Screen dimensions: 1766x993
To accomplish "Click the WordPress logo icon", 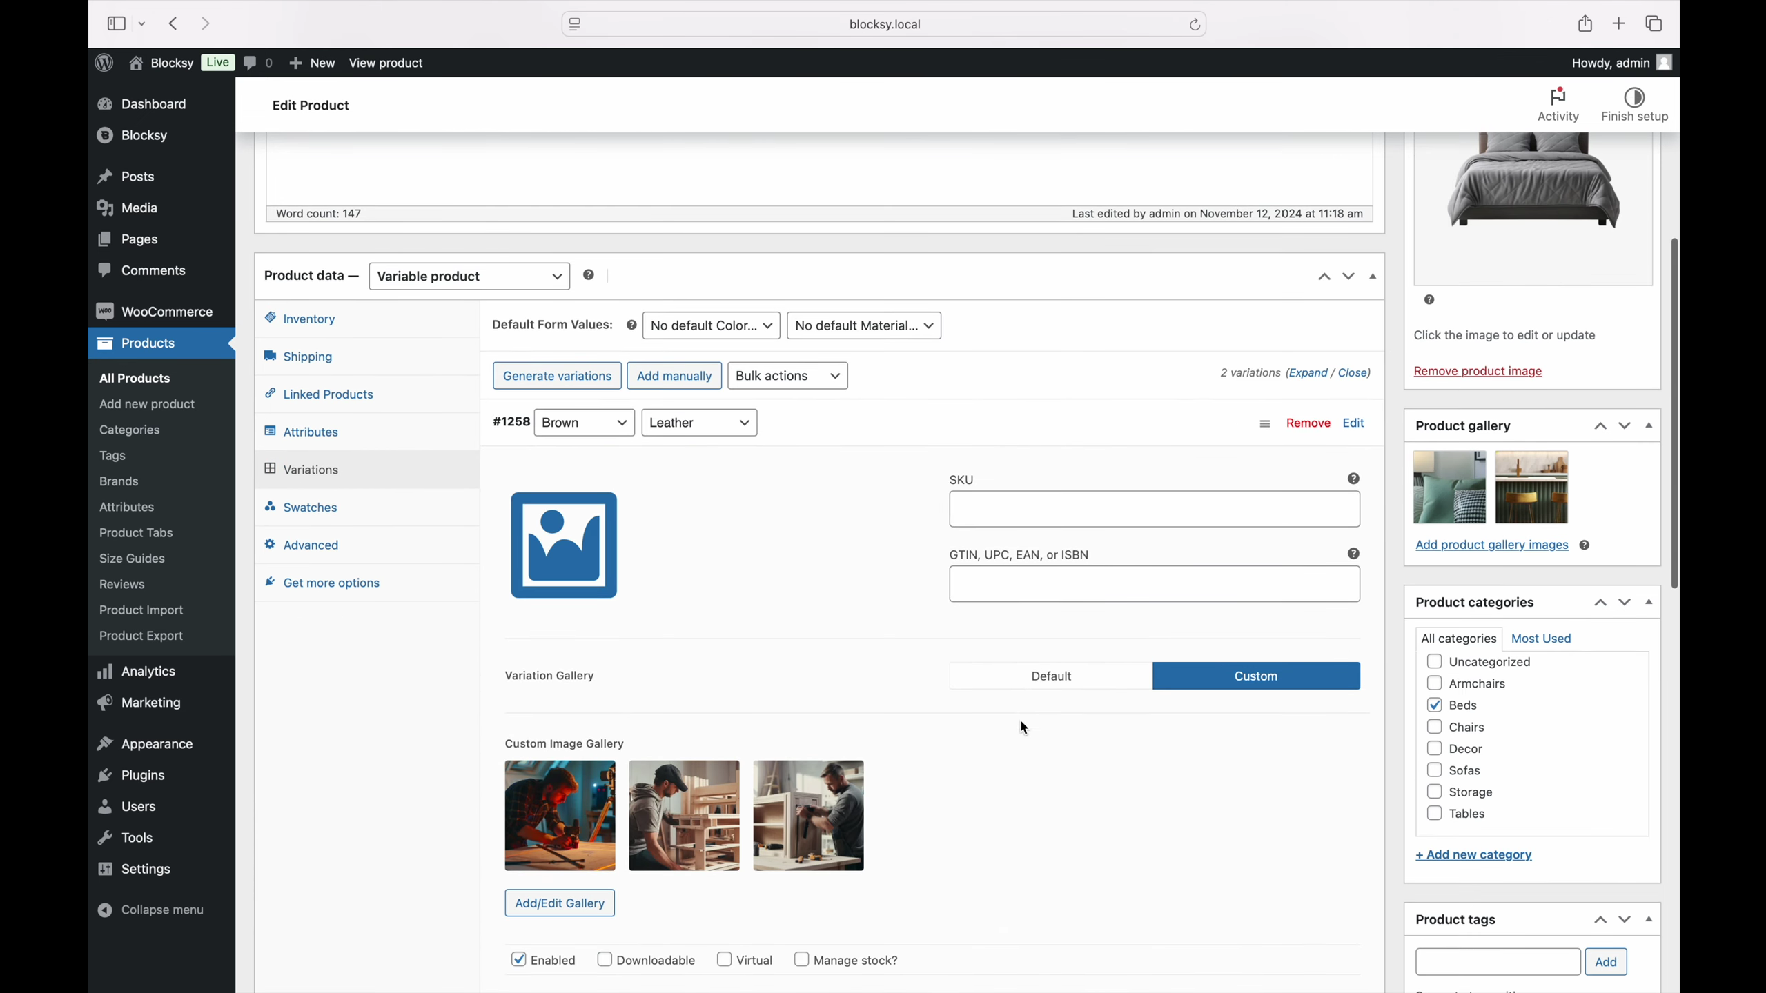I will (104, 63).
